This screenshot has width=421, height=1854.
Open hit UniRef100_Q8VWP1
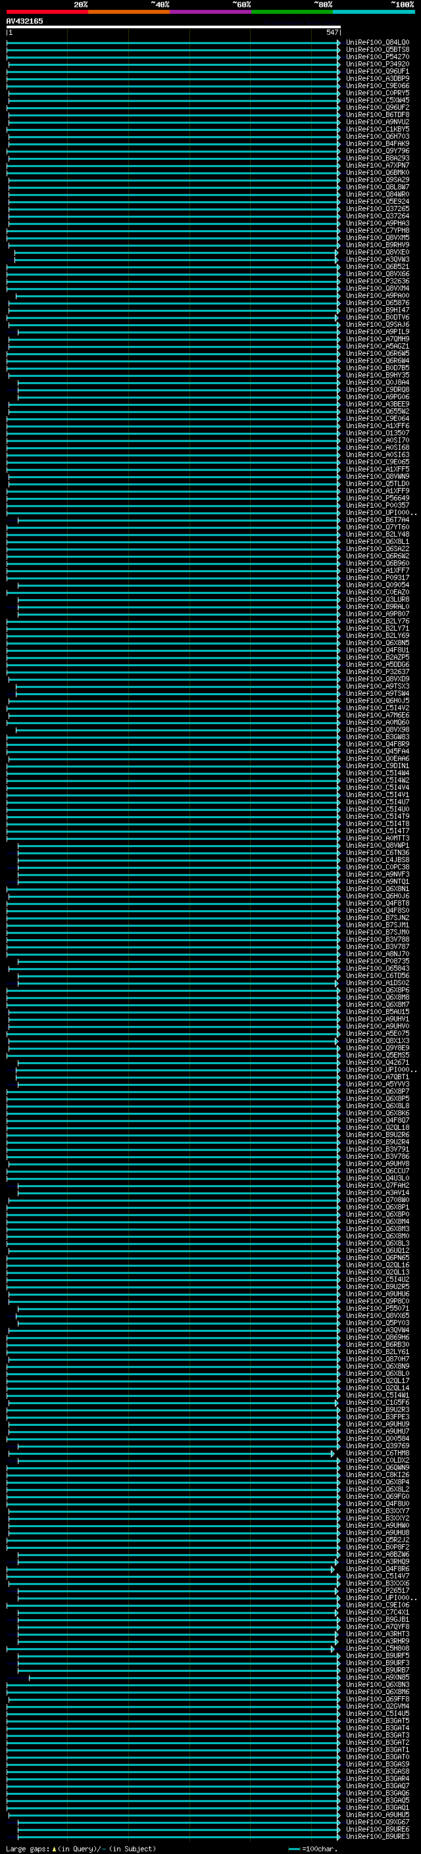(x=377, y=845)
